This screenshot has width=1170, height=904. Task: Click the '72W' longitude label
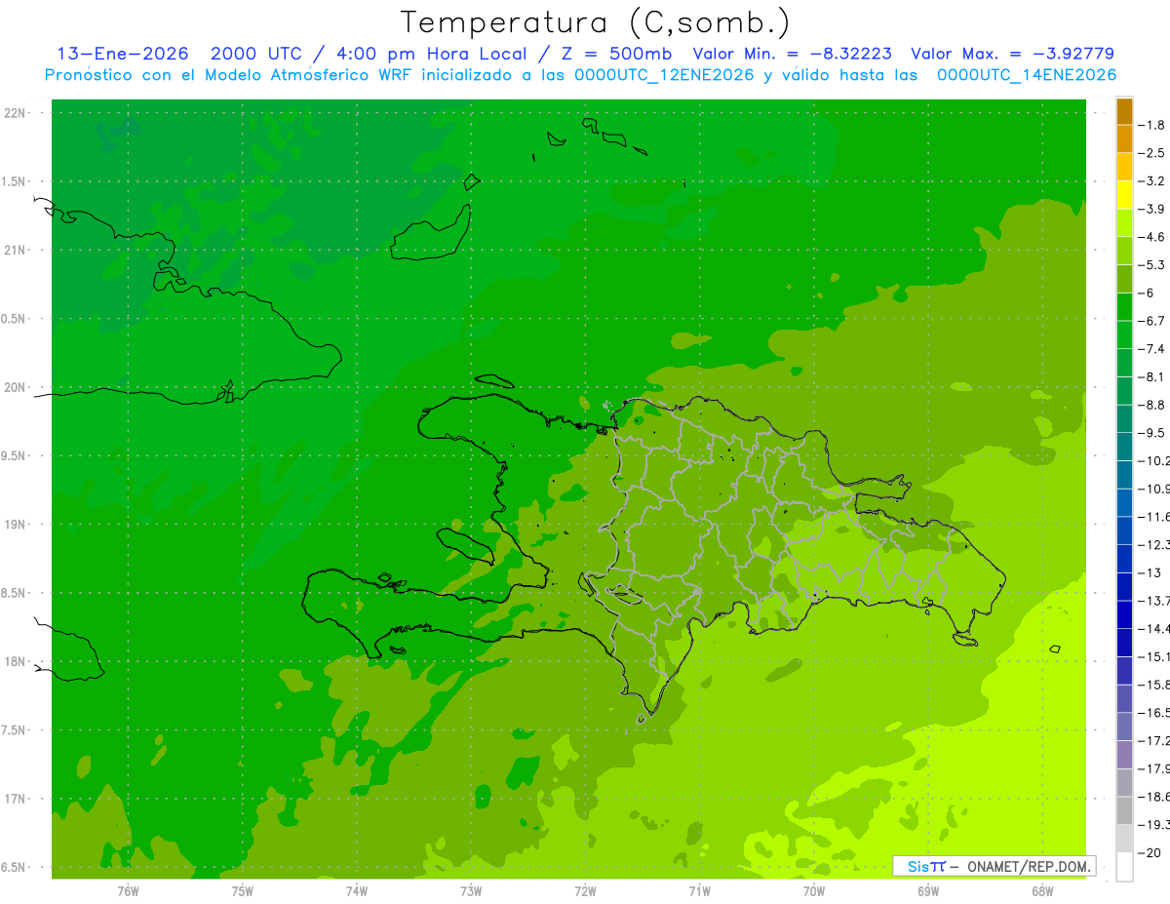(x=585, y=890)
